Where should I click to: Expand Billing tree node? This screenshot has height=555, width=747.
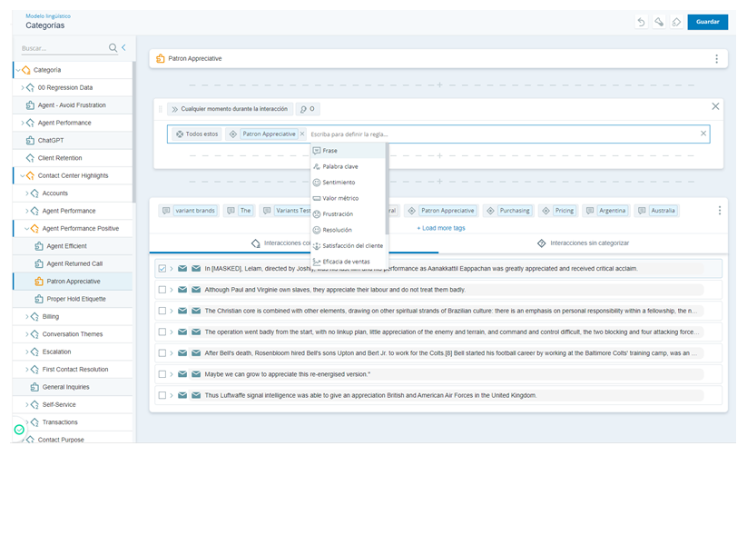click(x=26, y=317)
